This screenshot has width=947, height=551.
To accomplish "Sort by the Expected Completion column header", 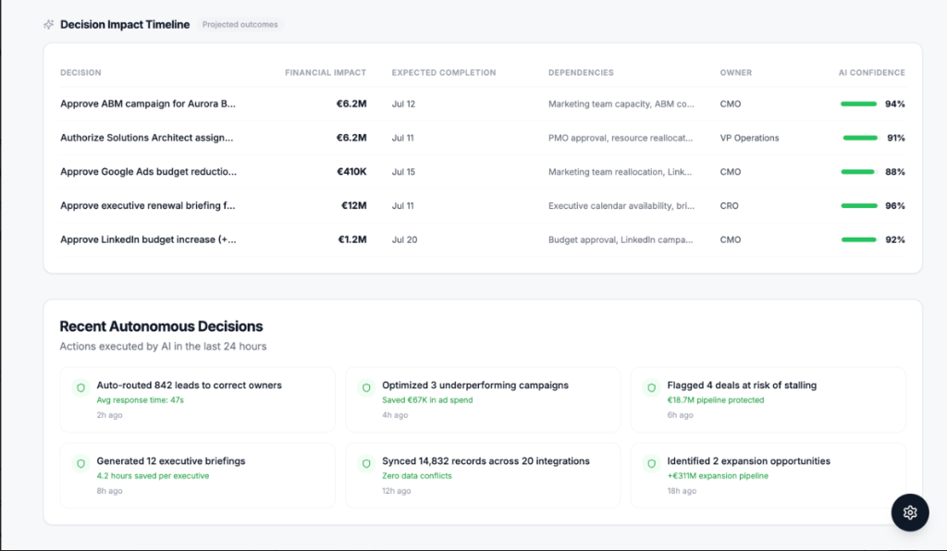I will tap(444, 72).
